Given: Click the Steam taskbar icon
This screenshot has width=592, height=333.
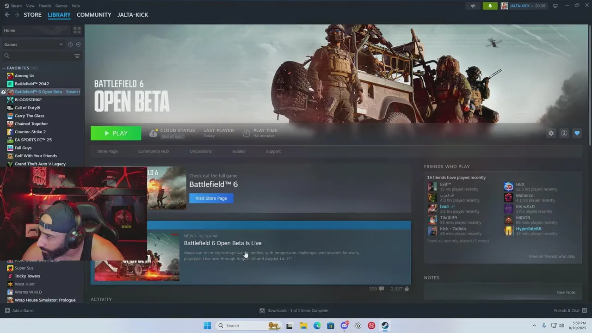Looking at the screenshot, I should pyautogui.click(x=385, y=326).
